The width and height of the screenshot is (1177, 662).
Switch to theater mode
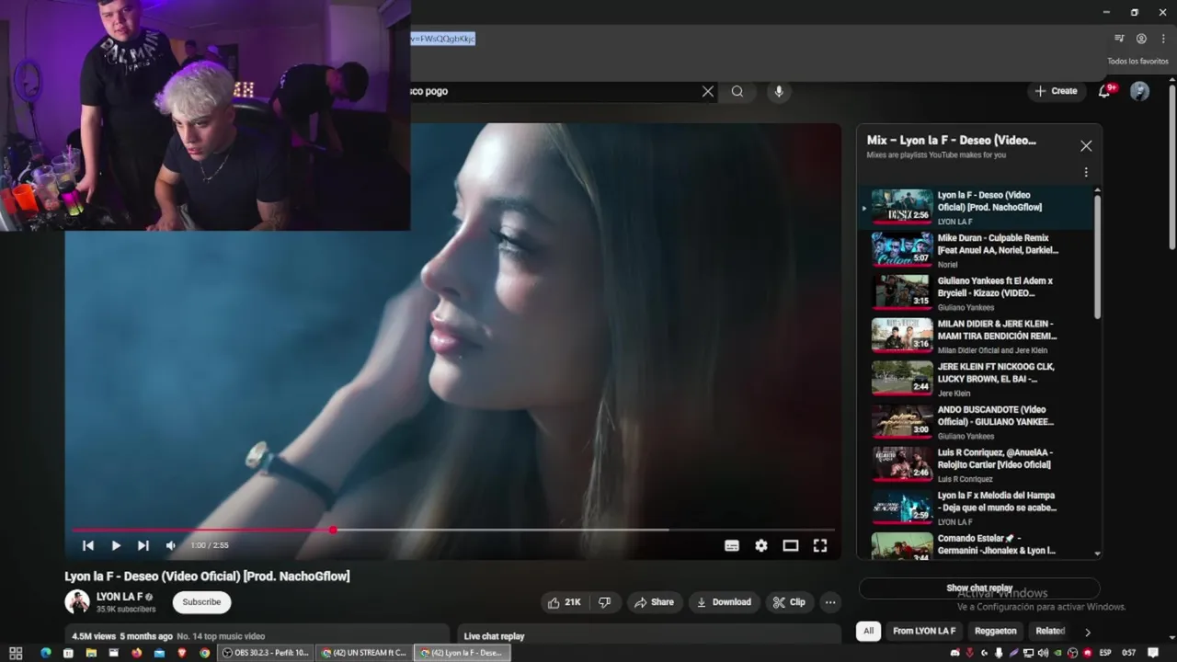point(791,545)
